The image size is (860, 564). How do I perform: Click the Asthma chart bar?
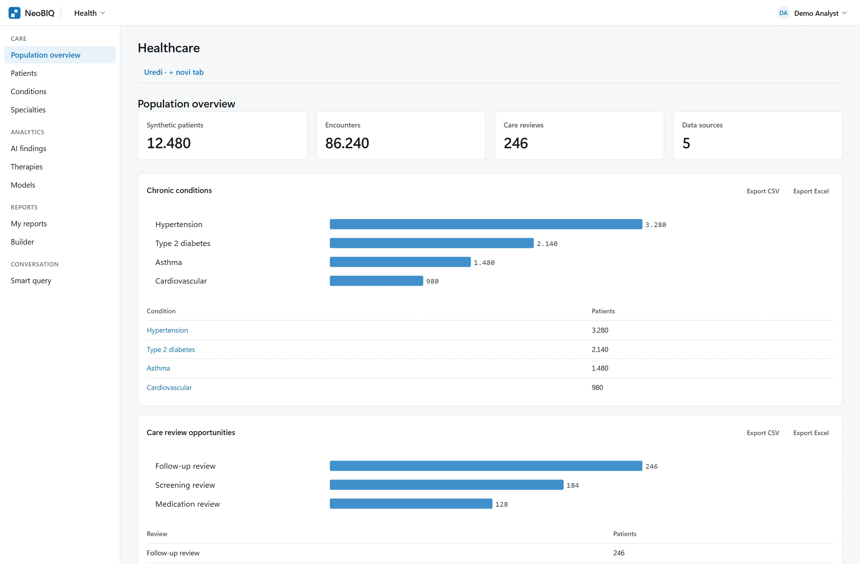point(400,262)
